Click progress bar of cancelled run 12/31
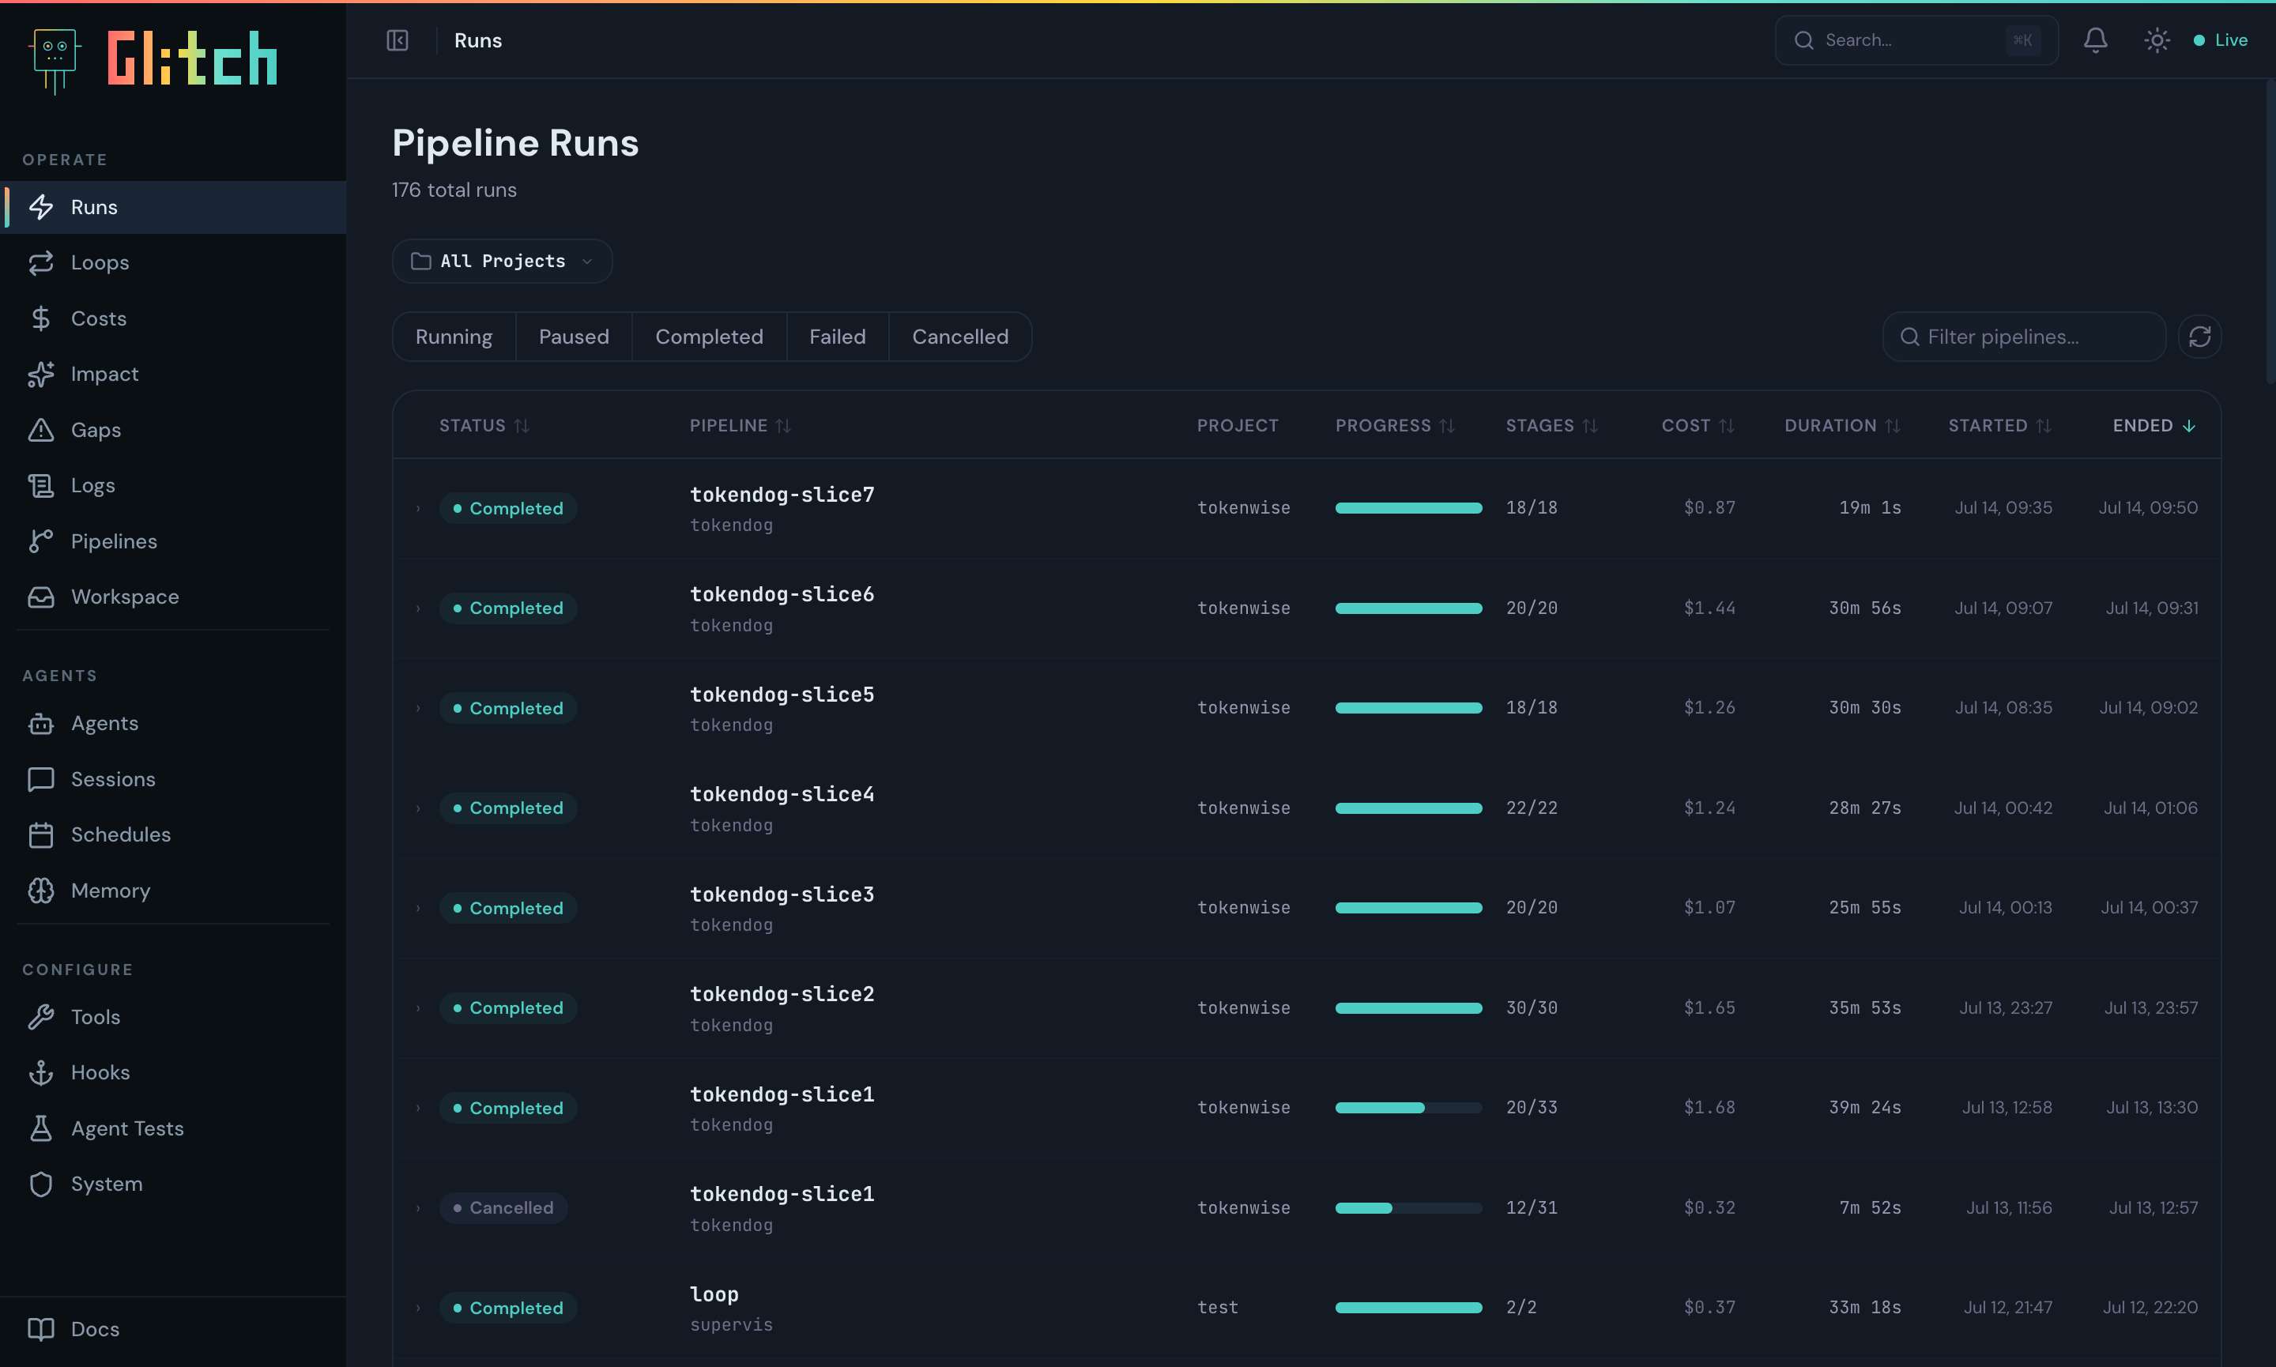This screenshot has width=2276, height=1367. (x=1408, y=1208)
